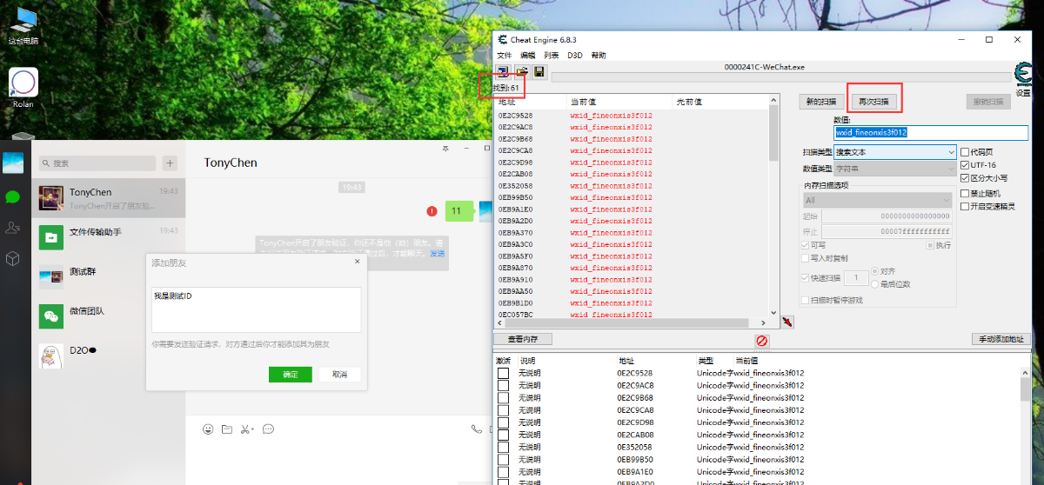This screenshot has width=1044, height=485.
Task: Click the verification message box 我是测试ID
Action: (256, 309)
